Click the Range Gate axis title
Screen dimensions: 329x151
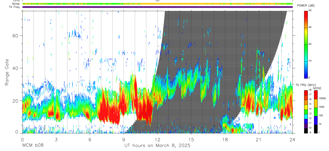(x=7, y=72)
